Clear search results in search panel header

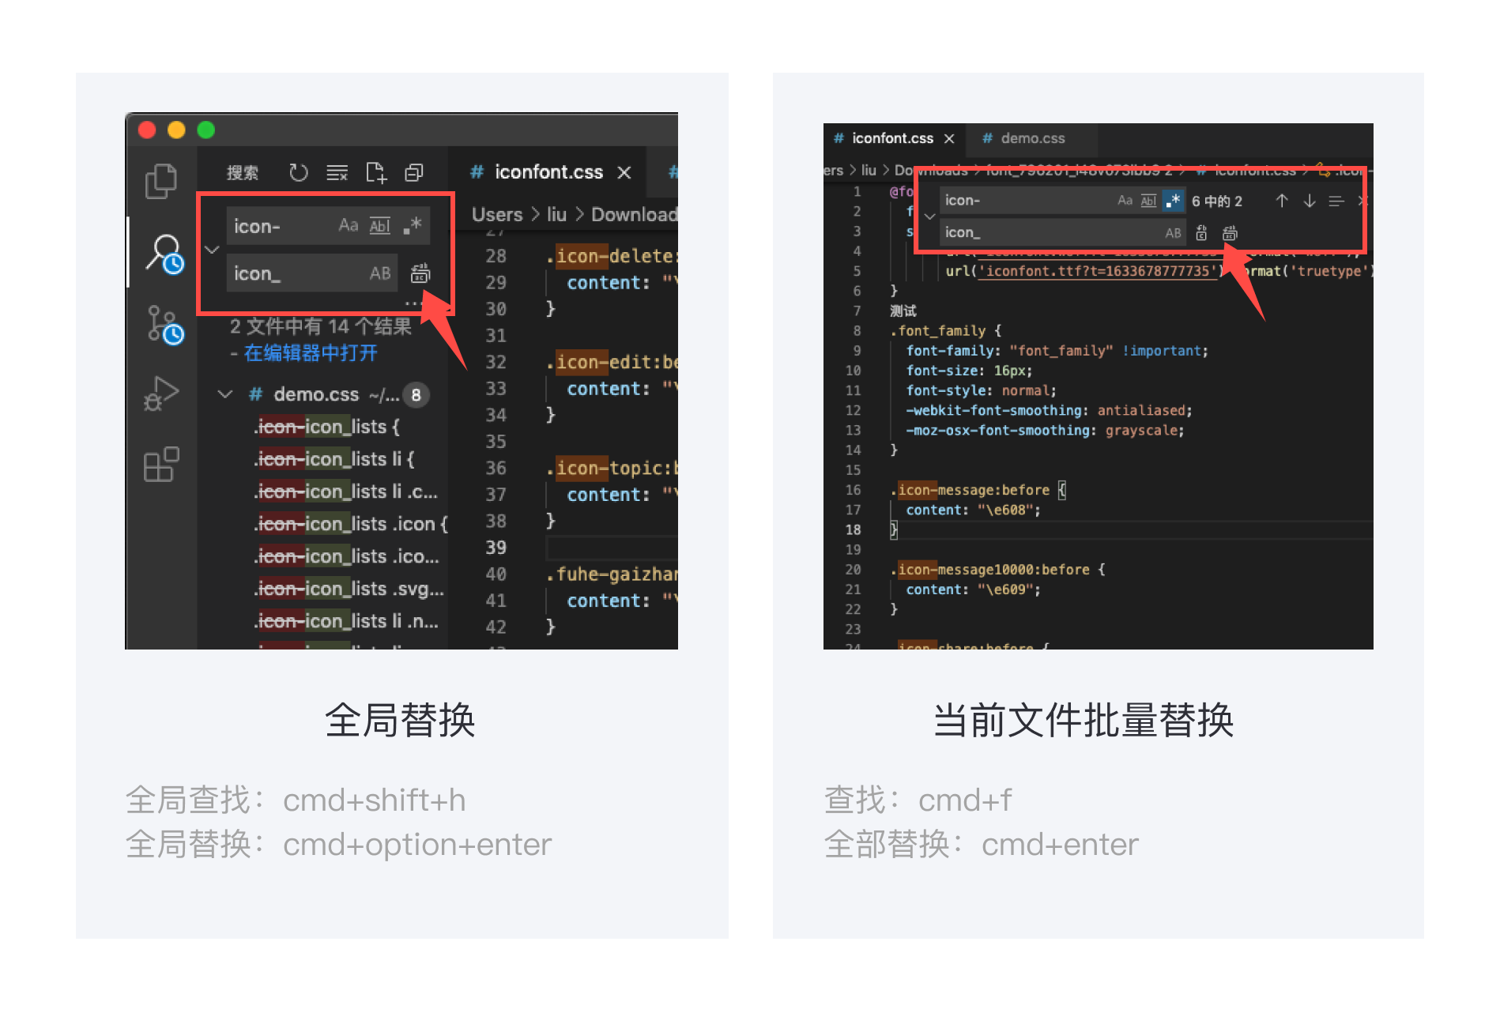pyautogui.click(x=337, y=172)
